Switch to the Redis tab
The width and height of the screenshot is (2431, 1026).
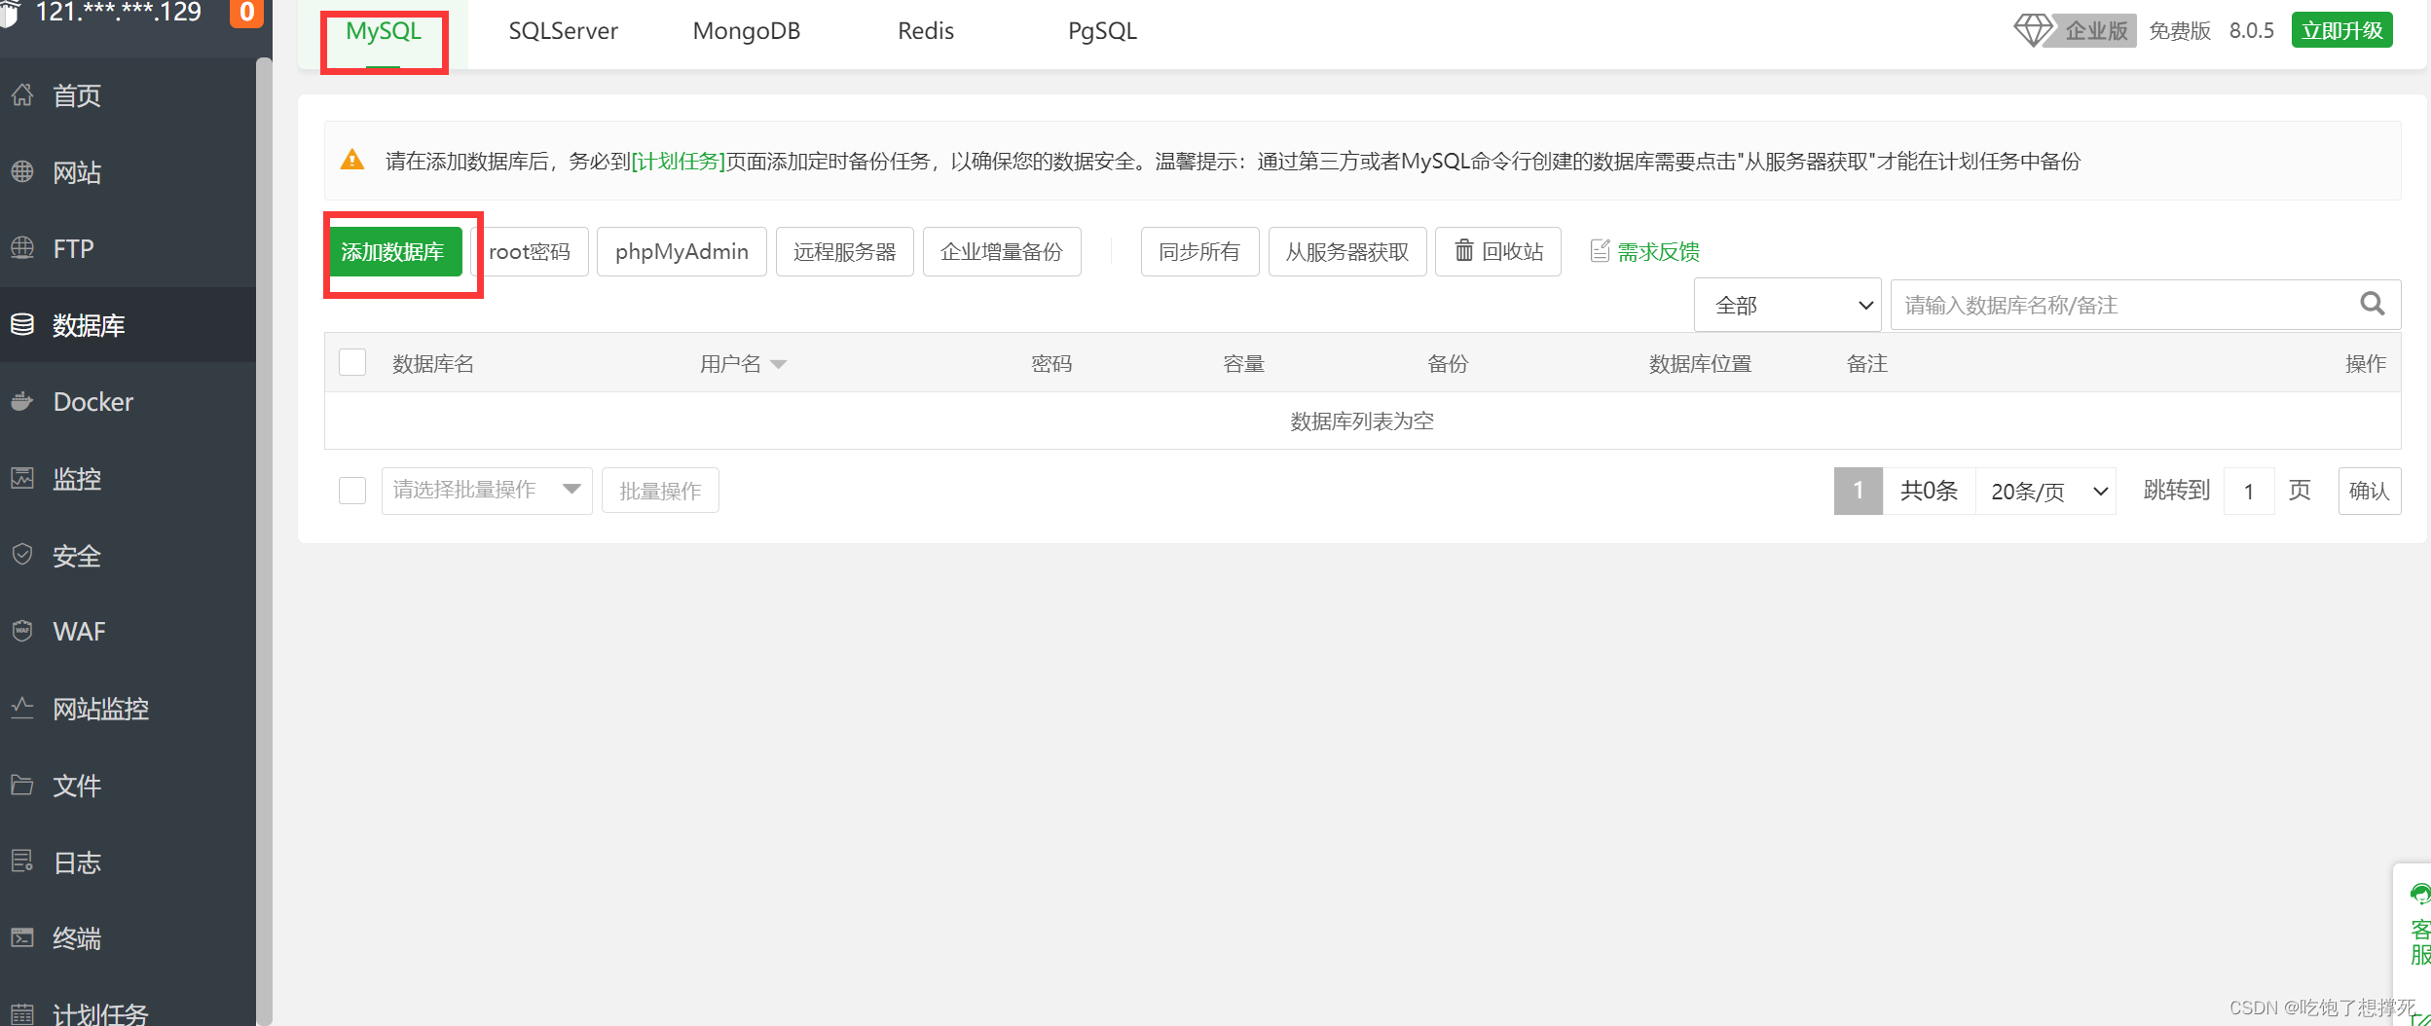coord(926,31)
